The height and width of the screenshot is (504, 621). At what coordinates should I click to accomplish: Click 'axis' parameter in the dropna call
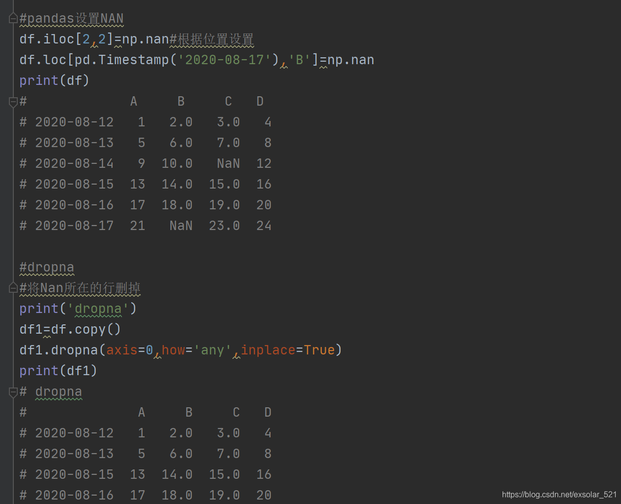122,350
